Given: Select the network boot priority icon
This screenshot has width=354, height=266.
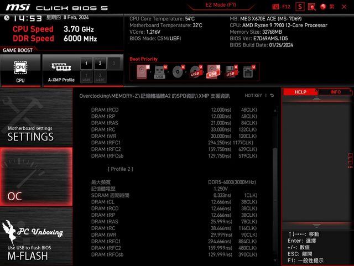Looking at the screenshot, I should 249,71.
